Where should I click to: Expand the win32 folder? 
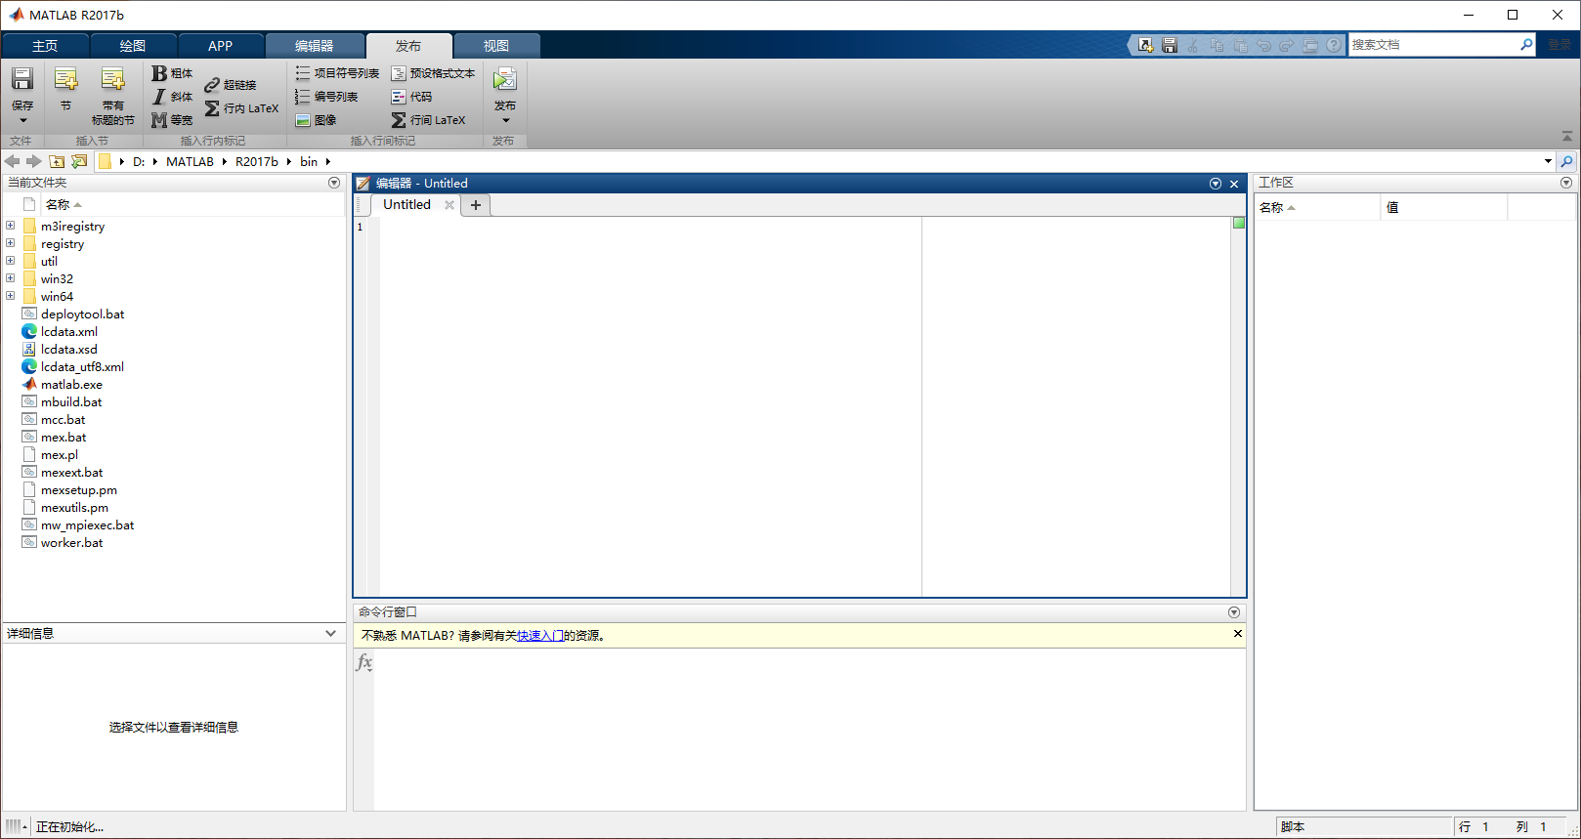point(11,278)
